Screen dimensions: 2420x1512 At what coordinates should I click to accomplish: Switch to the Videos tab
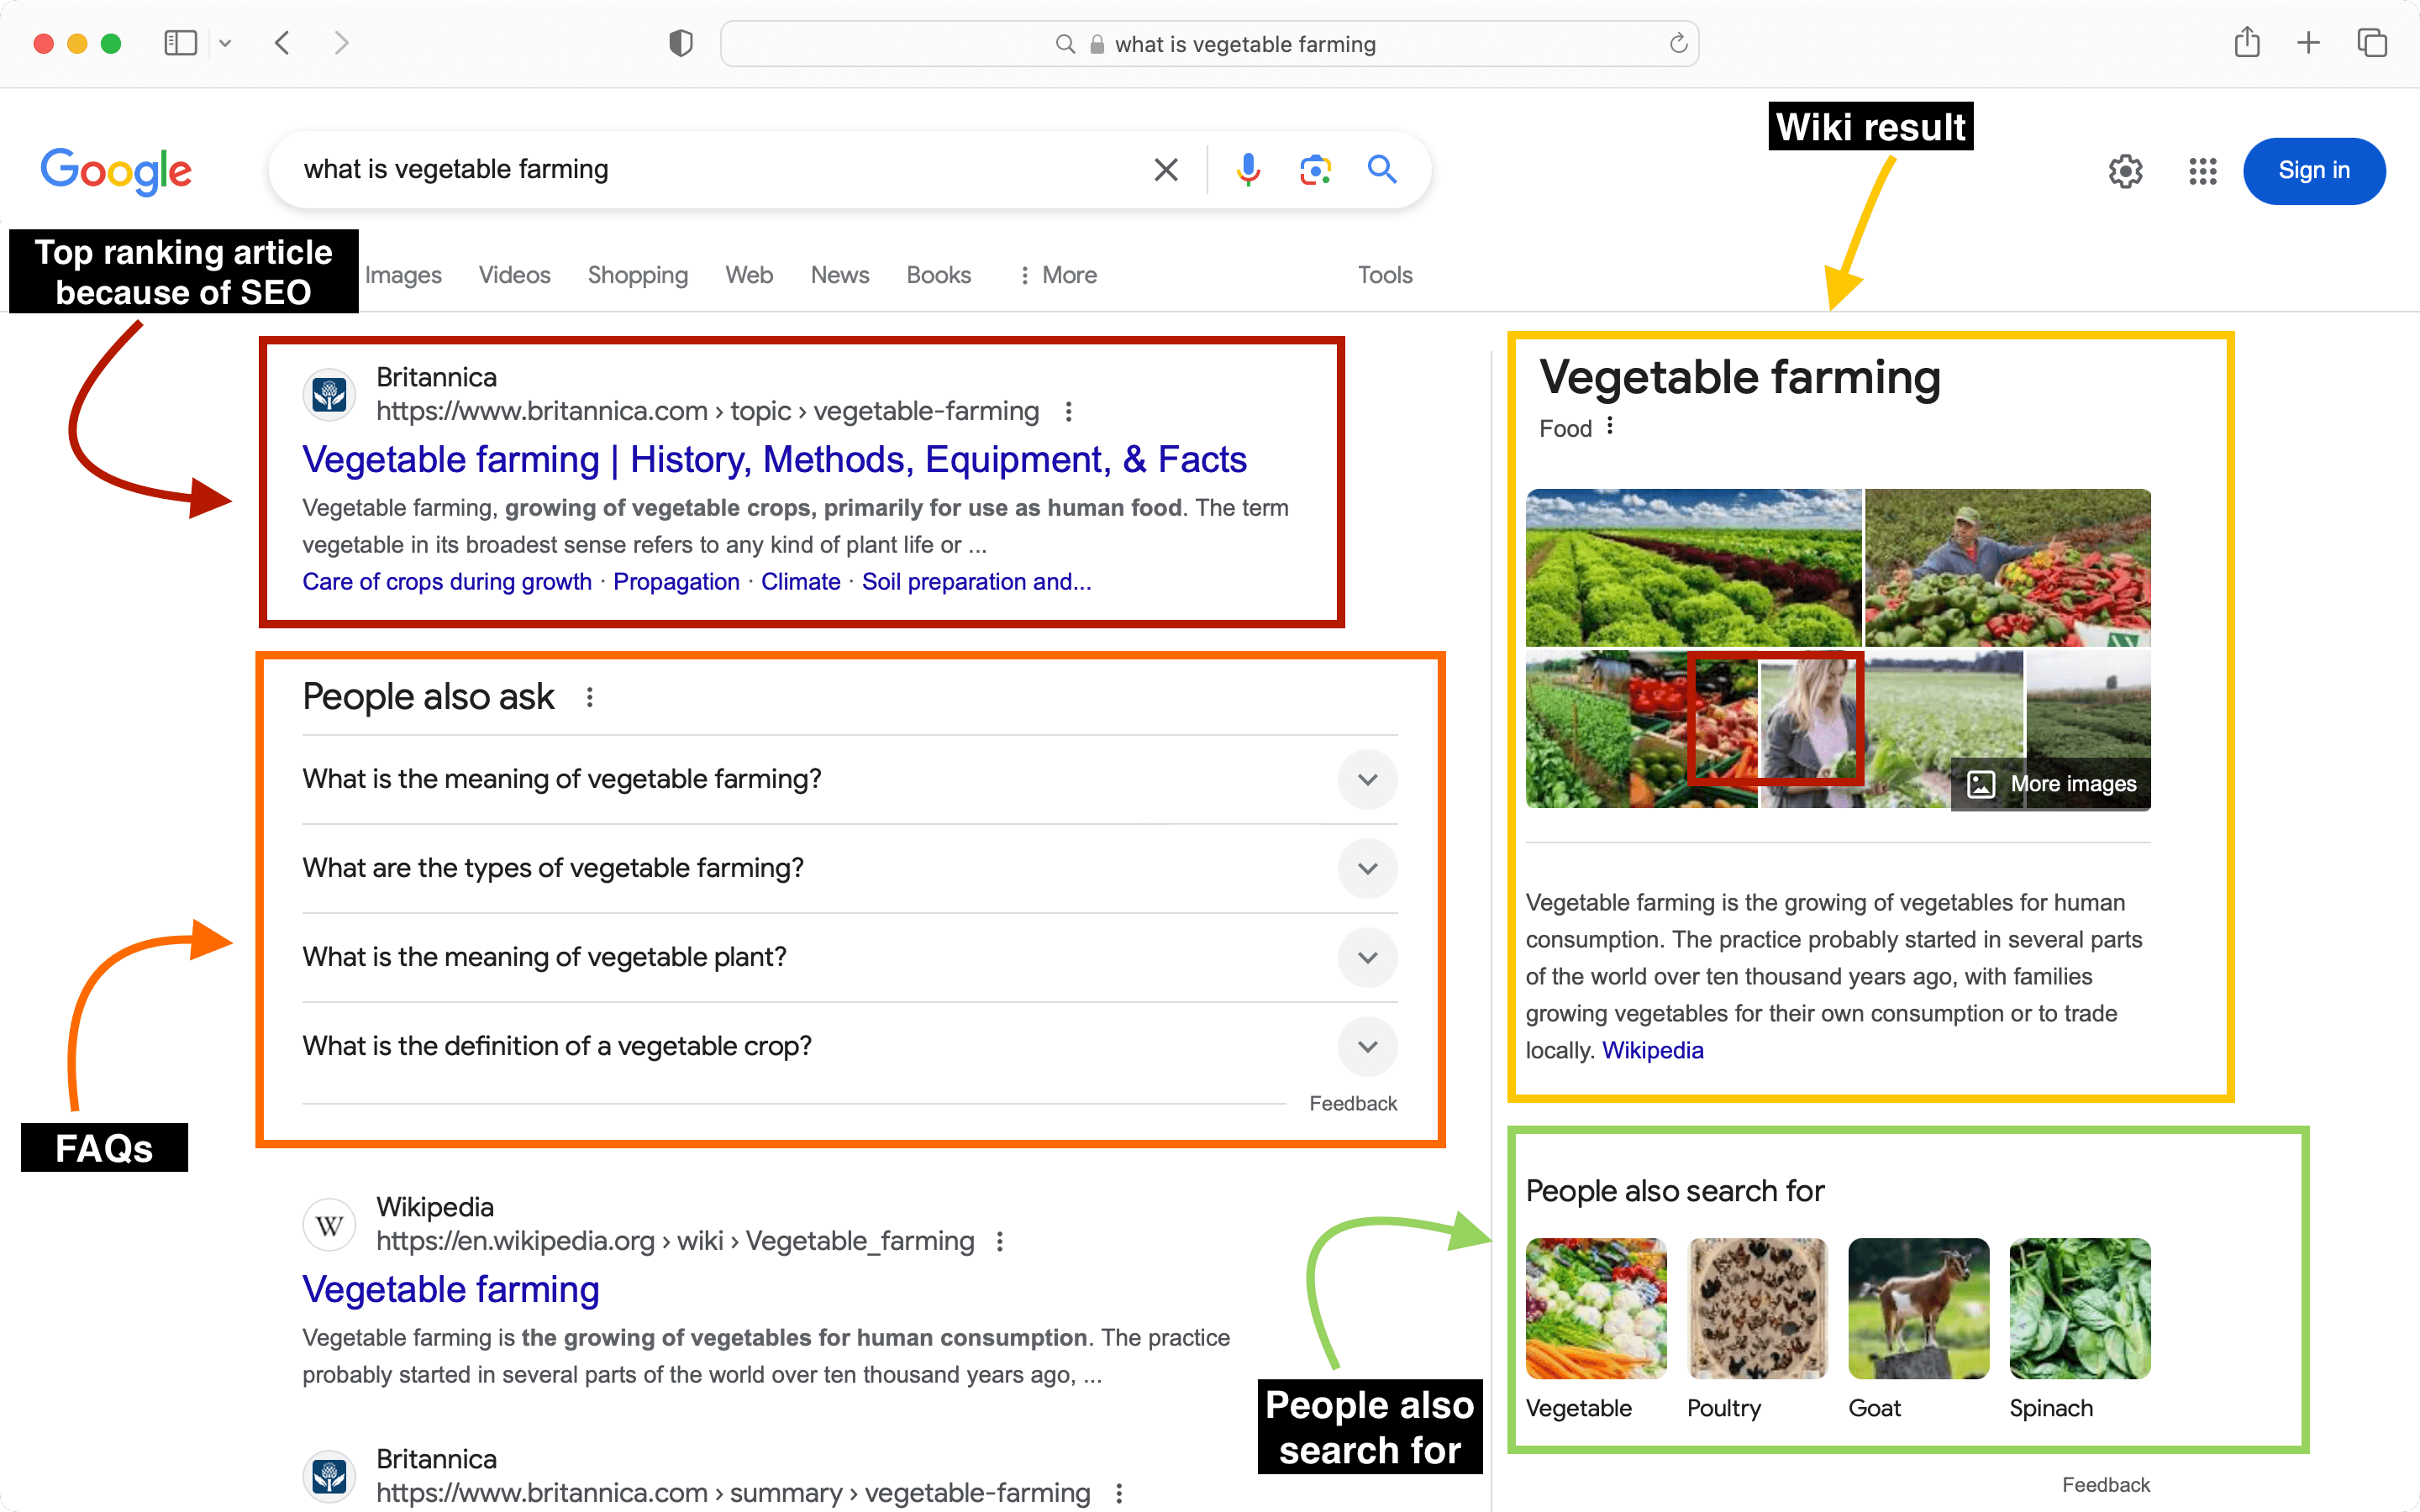click(514, 275)
